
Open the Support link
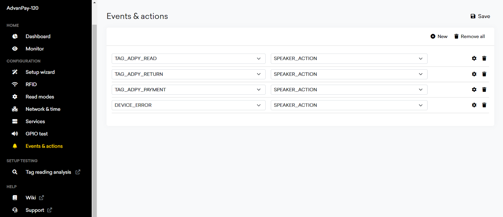click(35, 210)
